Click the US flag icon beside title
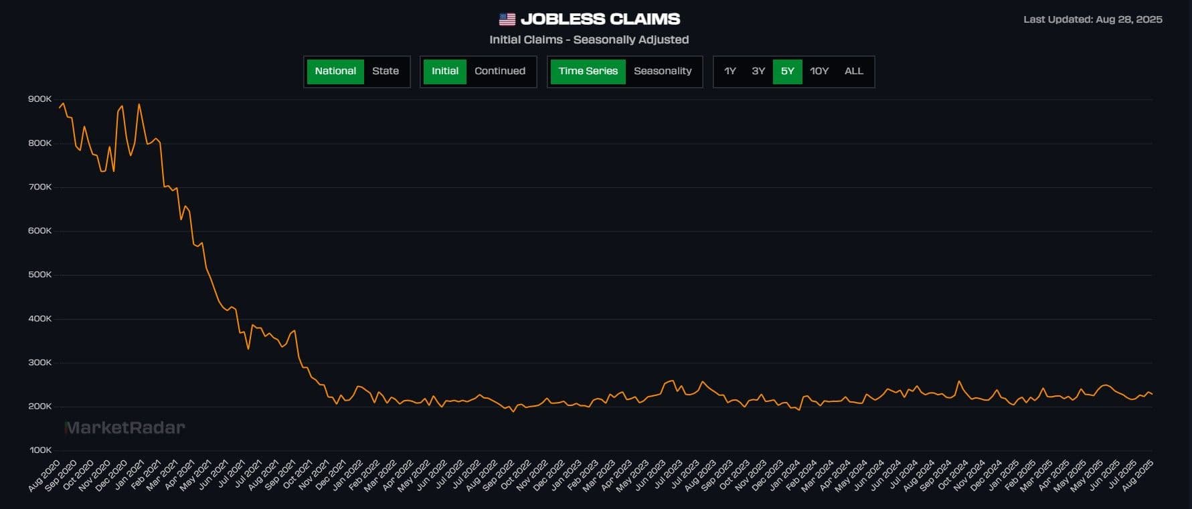The width and height of the screenshot is (1192, 509). click(507, 19)
